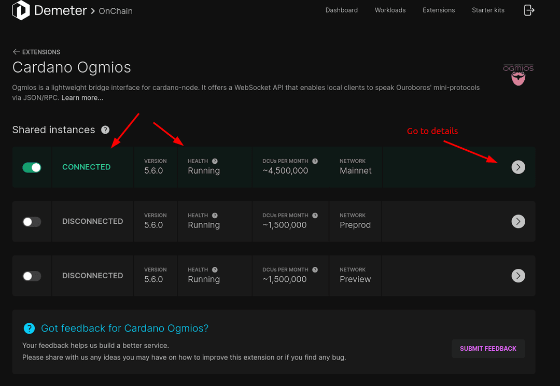This screenshot has height=386, width=560.
Task: Click the back arrow beside EXTENSIONS
Action: click(x=16, y=52)
